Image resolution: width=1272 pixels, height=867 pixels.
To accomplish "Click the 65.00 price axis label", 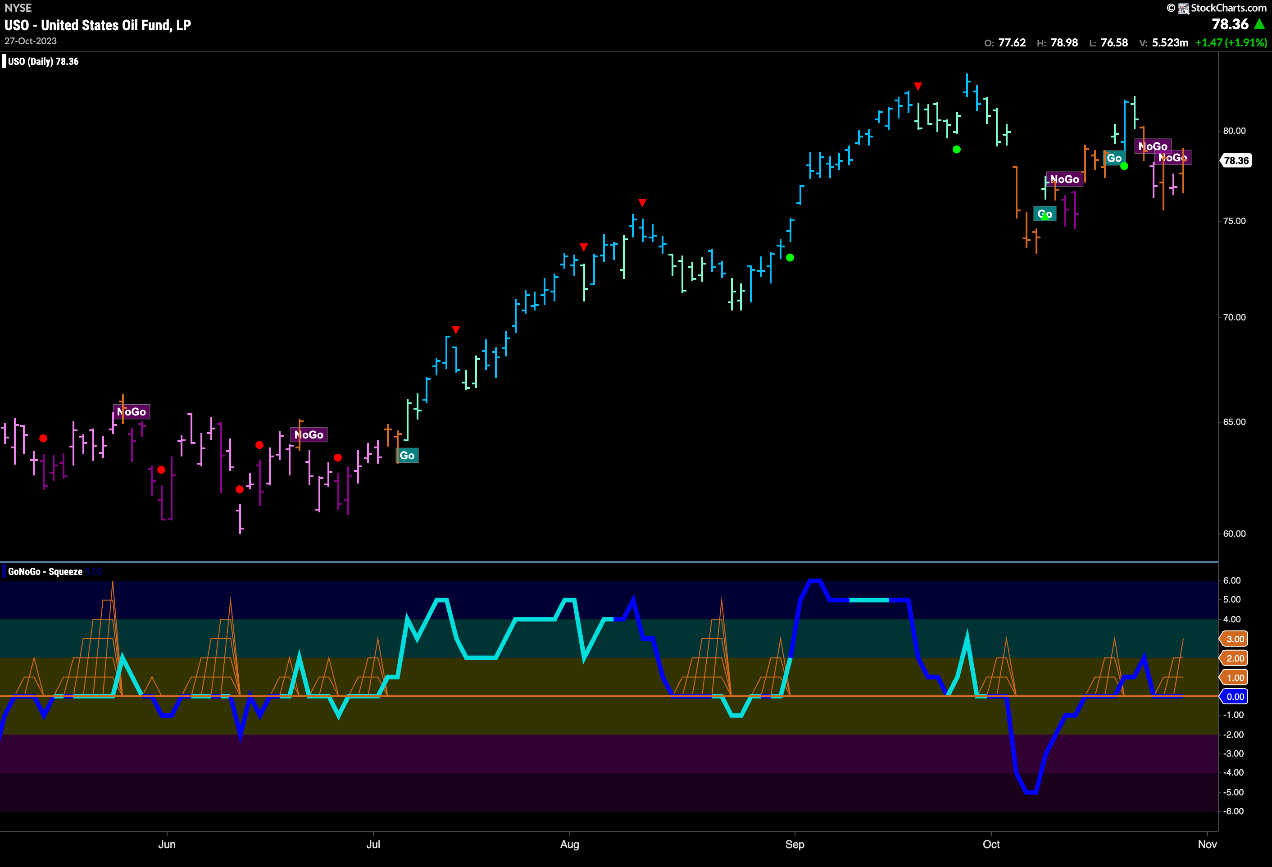I will click(1234, 422).
